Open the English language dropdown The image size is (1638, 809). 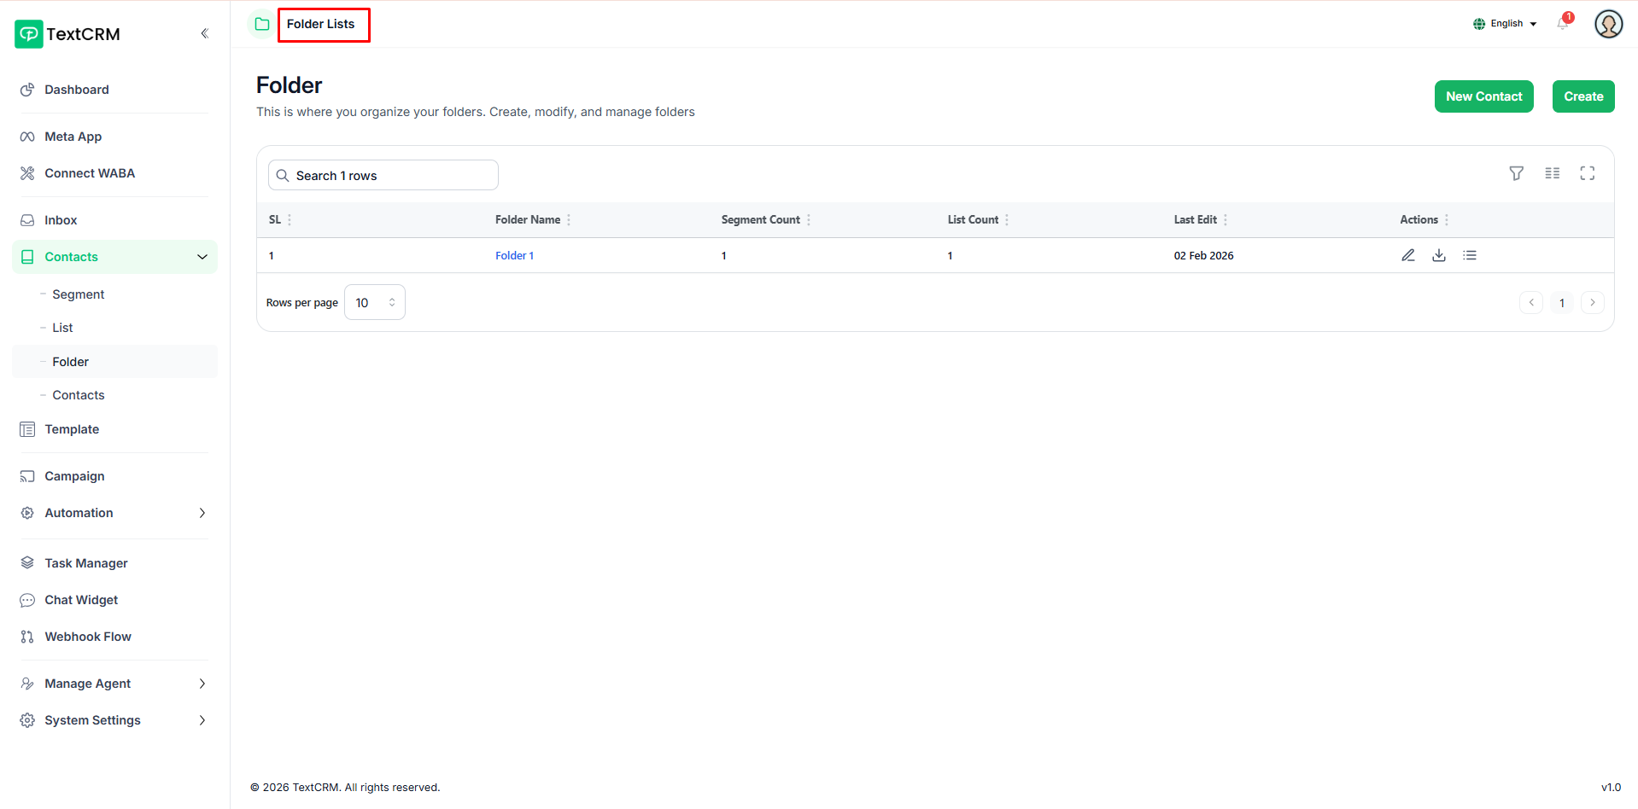click(x=1505, y=24)
